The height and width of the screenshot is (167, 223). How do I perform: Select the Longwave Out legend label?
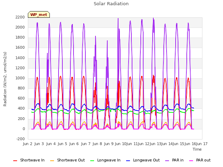[x=146, y=160]
